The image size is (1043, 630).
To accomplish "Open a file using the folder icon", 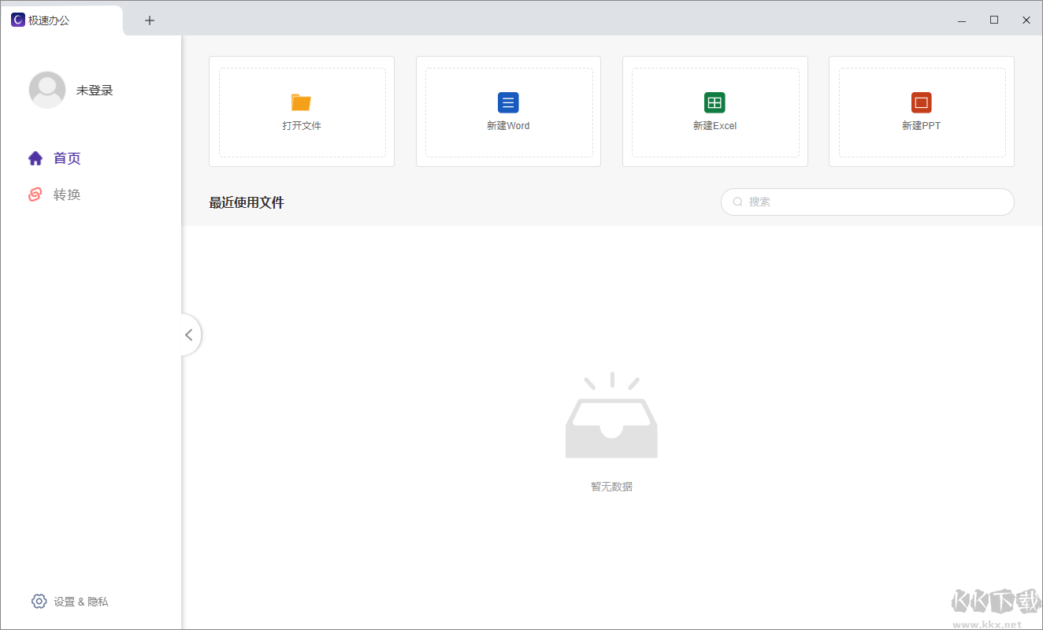I will point(302,102).
